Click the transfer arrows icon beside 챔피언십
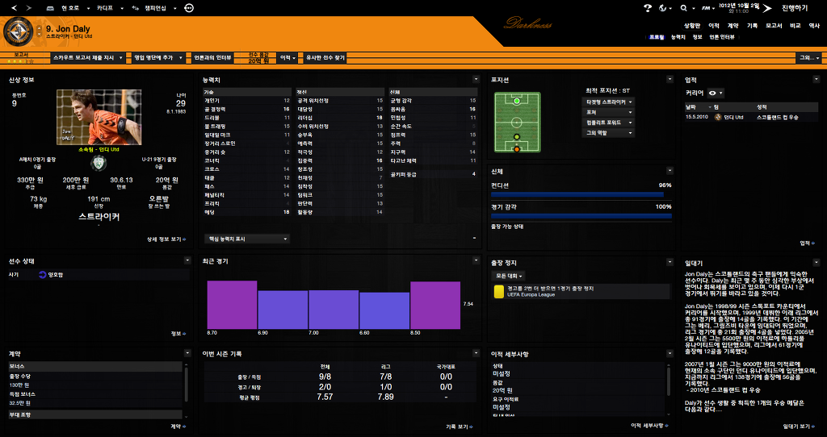The width and height of the screenshot is (827, 437). (x=136, y=8)
